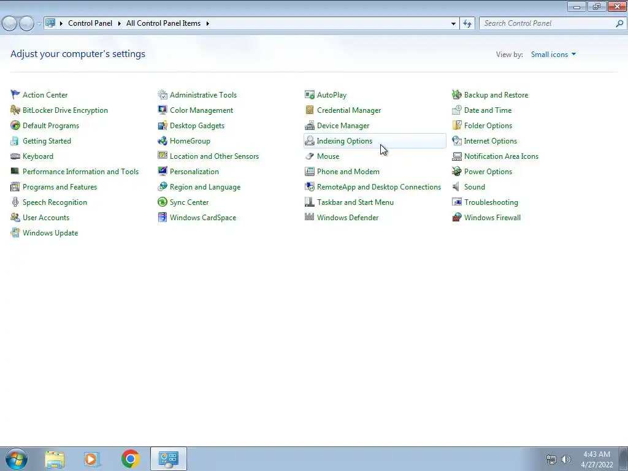This screenshot has width=628, height=471.
Task: Click the Forward navigation button
Action: point(27,24)
